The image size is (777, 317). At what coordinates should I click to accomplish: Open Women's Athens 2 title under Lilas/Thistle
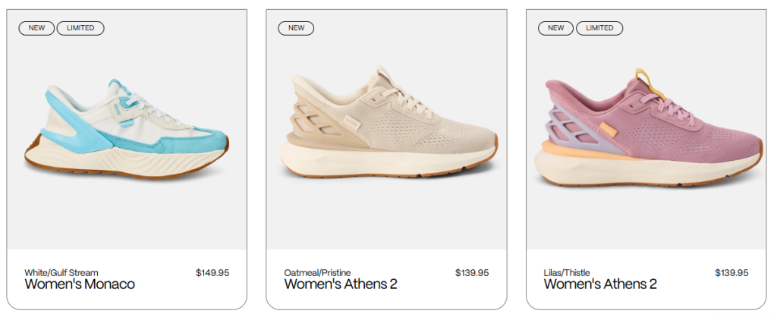[600, 284]
